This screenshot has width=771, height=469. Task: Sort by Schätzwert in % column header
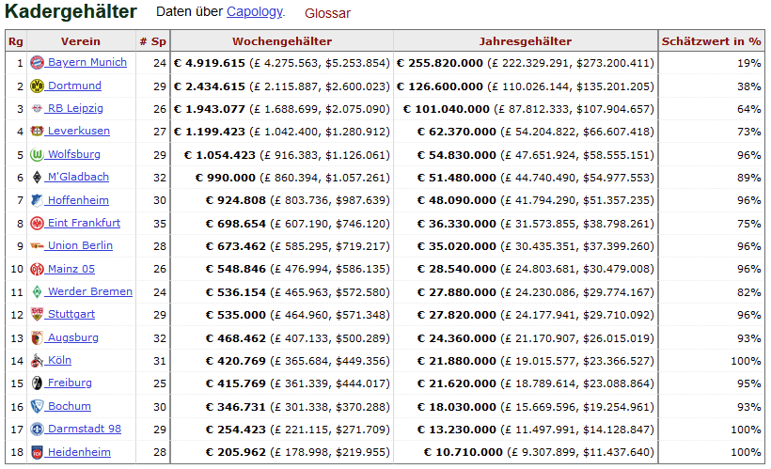tap(712, 41)
